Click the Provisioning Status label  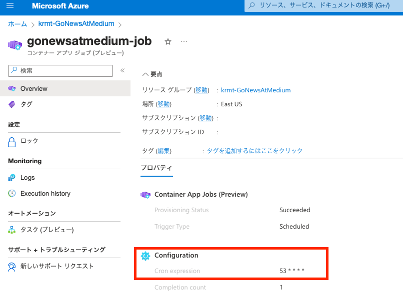pyautogui.click(x=181, y=210)
